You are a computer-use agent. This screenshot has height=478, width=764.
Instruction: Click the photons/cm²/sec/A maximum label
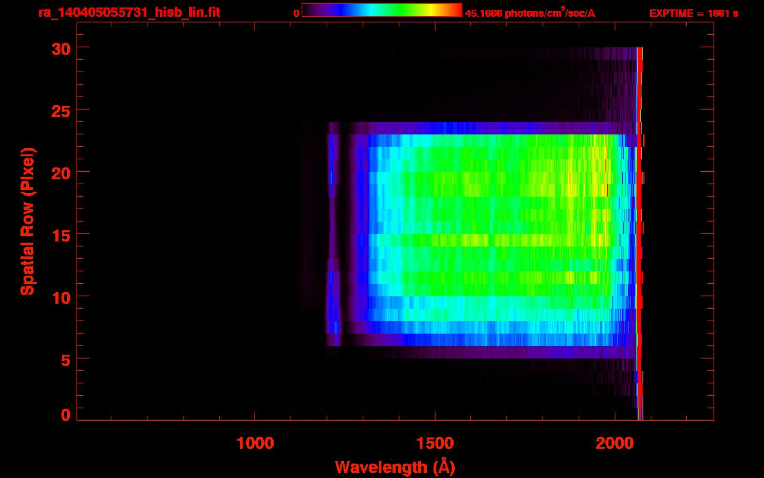530,12
